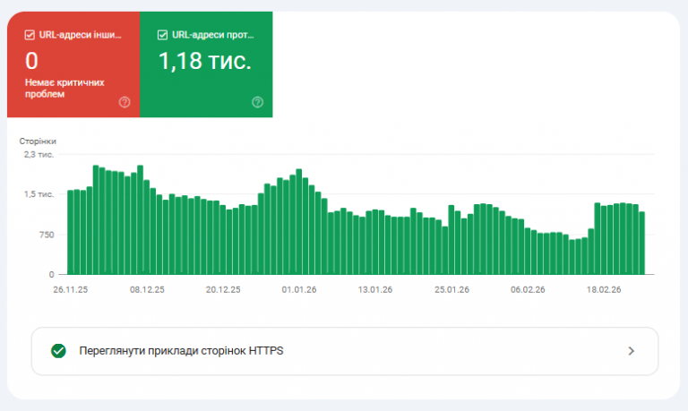The width and height of the screenshot is (688, 411).
Task: Select the red card value "0"
Action: point(31,61)
